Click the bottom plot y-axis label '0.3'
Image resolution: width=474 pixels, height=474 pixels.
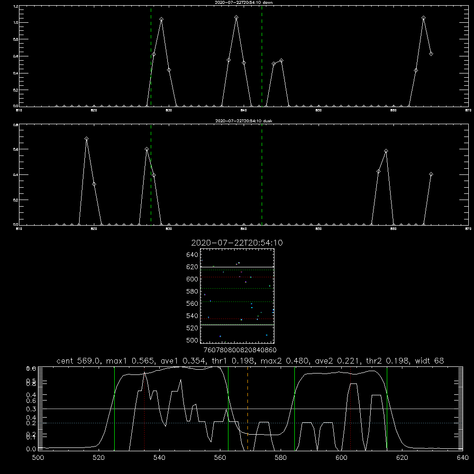tap(31, 409)
